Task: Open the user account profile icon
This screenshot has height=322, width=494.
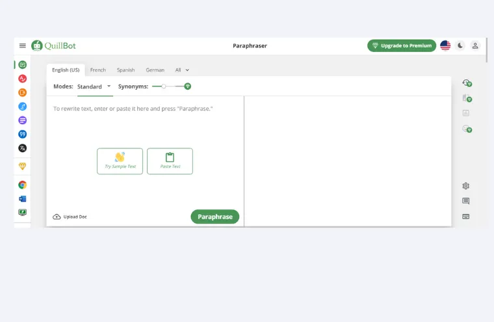Action: point(475,46)
